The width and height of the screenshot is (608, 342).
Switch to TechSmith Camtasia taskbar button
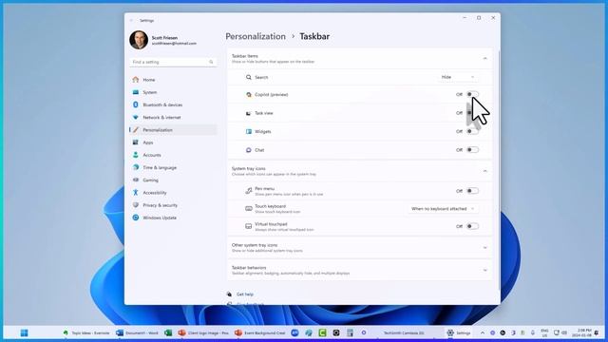pyautogui.click(x=403, y=332)
